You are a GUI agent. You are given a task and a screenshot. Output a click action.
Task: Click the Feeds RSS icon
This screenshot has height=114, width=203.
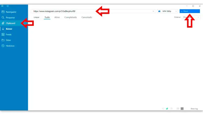point(3,34)
